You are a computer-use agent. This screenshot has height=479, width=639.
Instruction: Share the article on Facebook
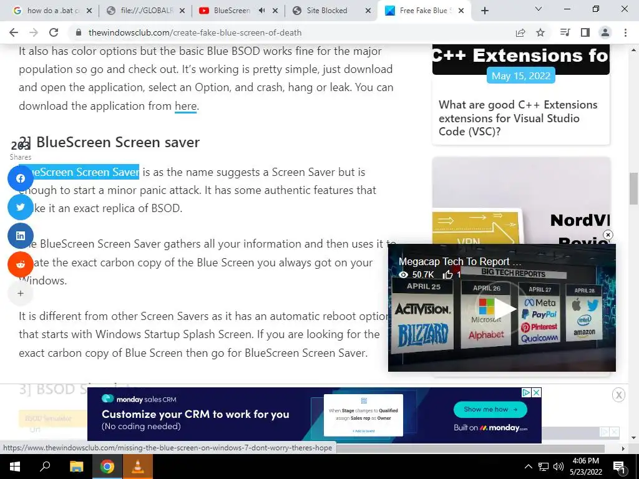point(21,178)
